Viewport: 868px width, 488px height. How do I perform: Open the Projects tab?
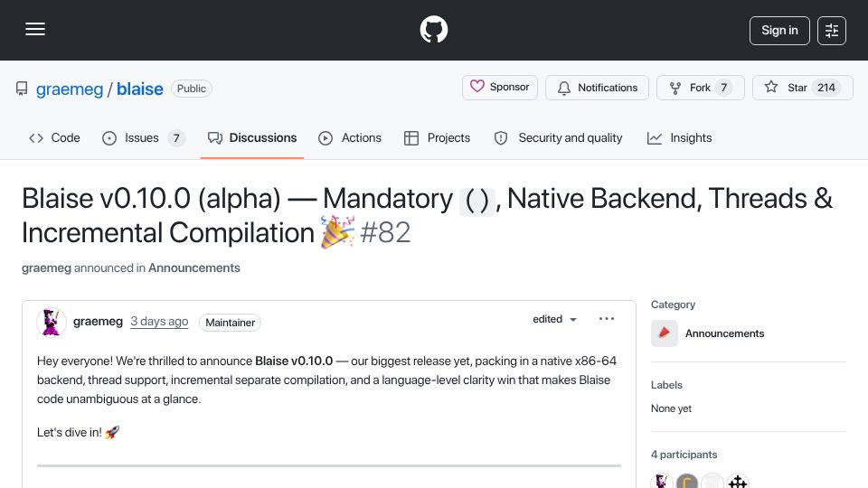pos(438,137)
